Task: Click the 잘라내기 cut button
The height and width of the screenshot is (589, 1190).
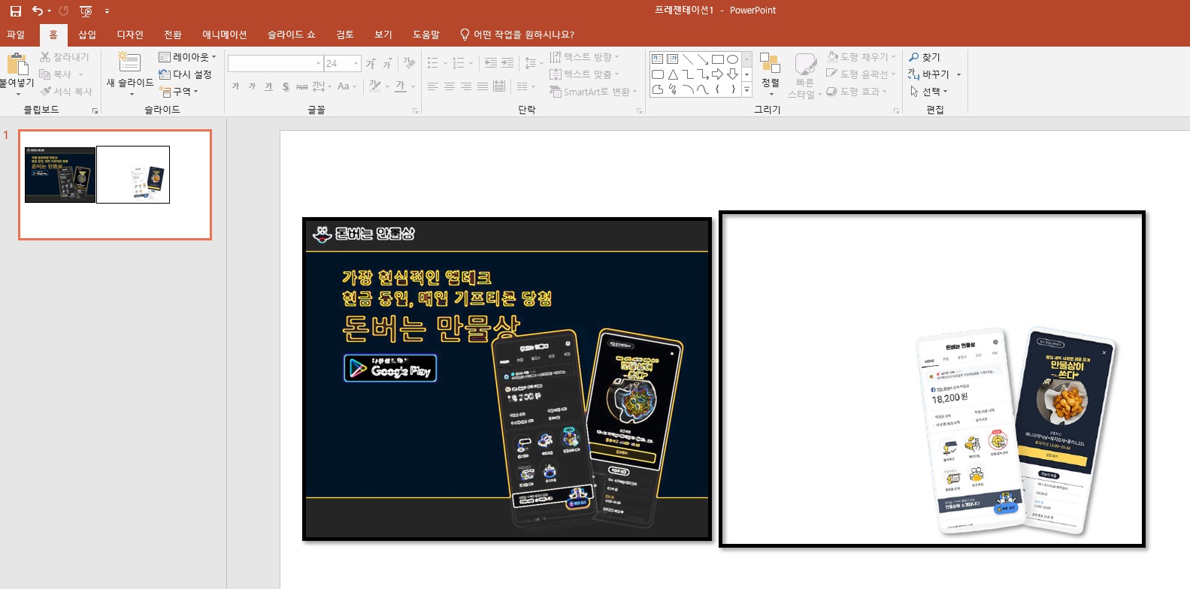Action: coord(65,57)
